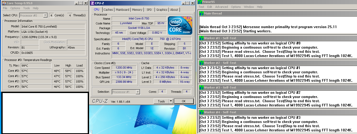Select Worker #1 Self-Test title bar

[278, 38]
